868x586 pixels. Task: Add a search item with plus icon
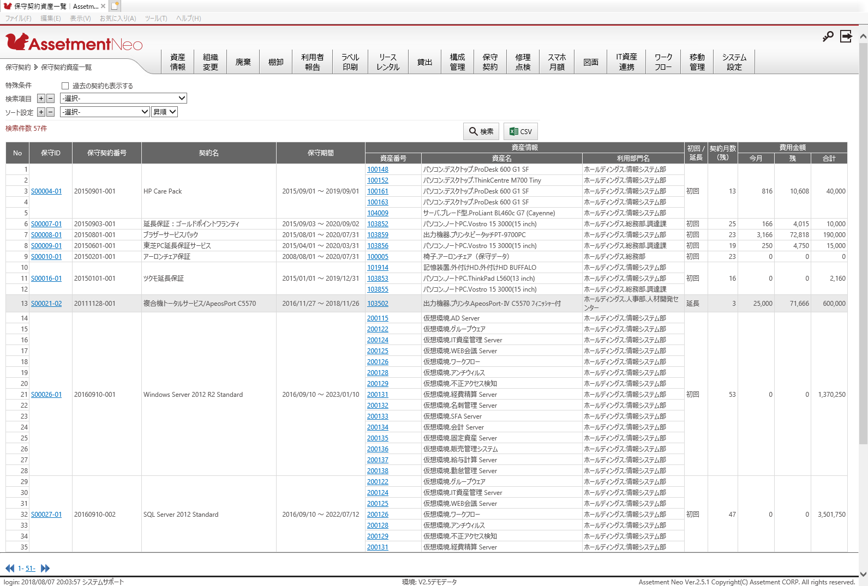tap(41, 99)
